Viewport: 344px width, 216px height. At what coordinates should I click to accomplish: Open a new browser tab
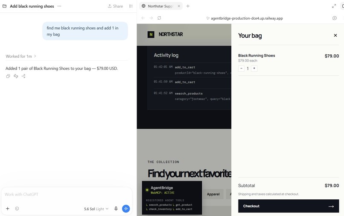pos(188,6)
